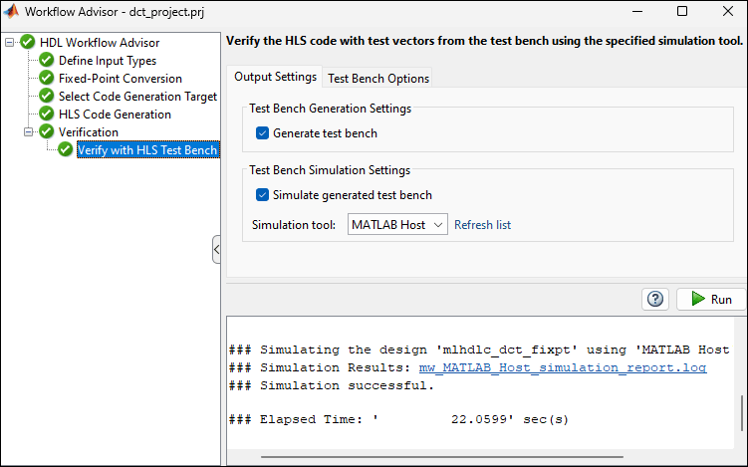Toggle Simulate generated test bench checkbox
Viewport: 748px width, 467px height.
click(x=263, y=195)
